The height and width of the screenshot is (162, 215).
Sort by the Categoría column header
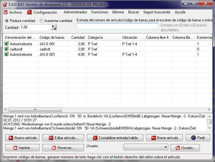click(x=95, y=37)
